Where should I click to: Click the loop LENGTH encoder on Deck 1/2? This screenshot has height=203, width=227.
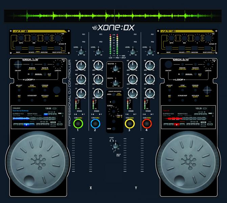click(x=58, y=64)
